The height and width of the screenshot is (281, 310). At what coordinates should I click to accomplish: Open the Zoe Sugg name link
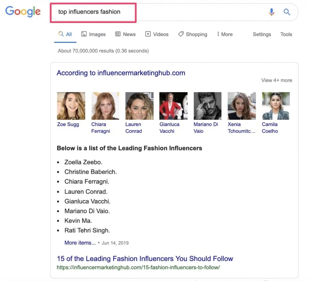point(68,124)
